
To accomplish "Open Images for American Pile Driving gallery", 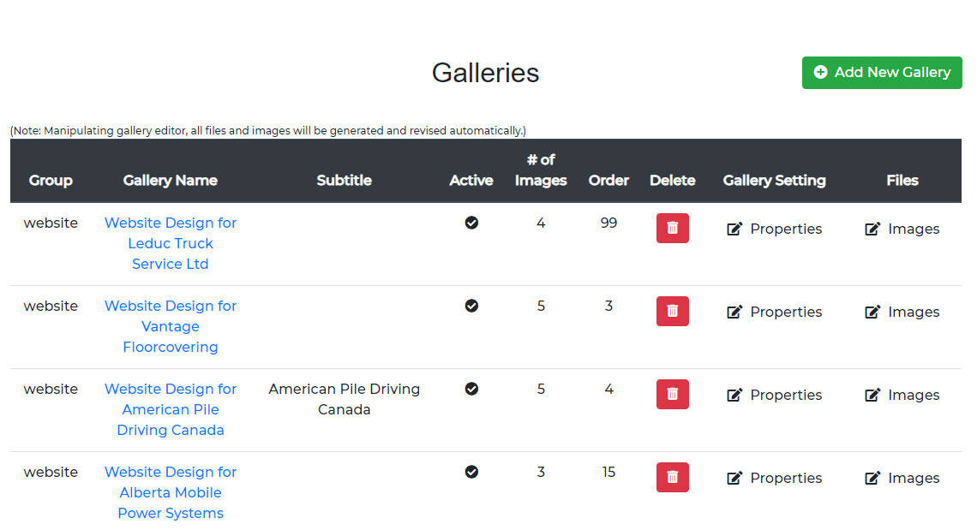I will (902, 395).
